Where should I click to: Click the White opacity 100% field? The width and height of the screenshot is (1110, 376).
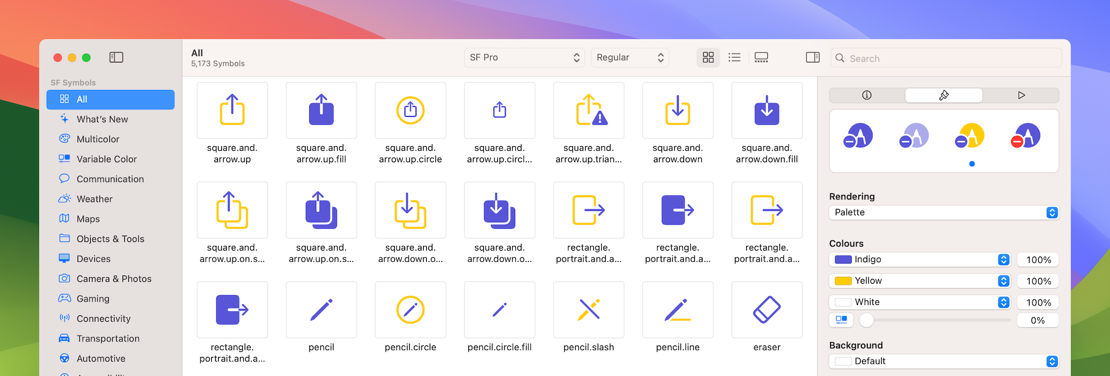(1038, 302)
